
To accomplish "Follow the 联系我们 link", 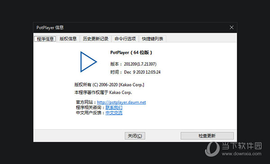I will coord(114,108).
